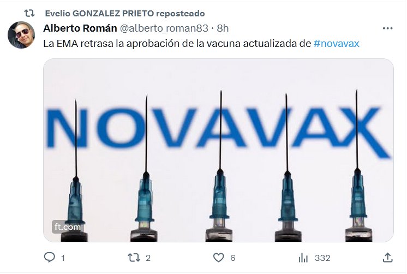407x274 pixels.
Task: Like the tweet with the heart icon
Action: pyautogui.click(x=219, y=258)
